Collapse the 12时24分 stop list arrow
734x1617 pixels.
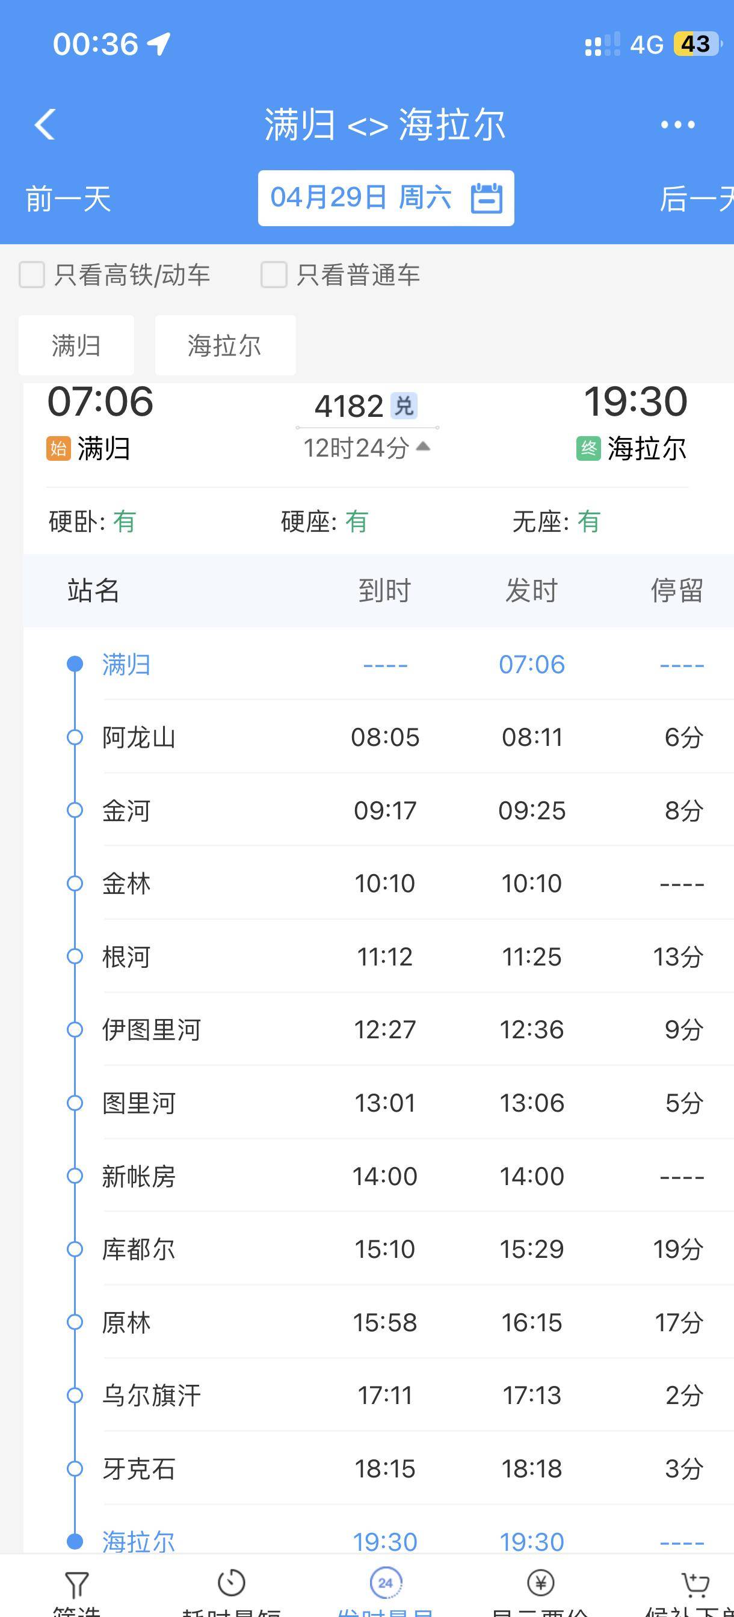click(423, 446)
